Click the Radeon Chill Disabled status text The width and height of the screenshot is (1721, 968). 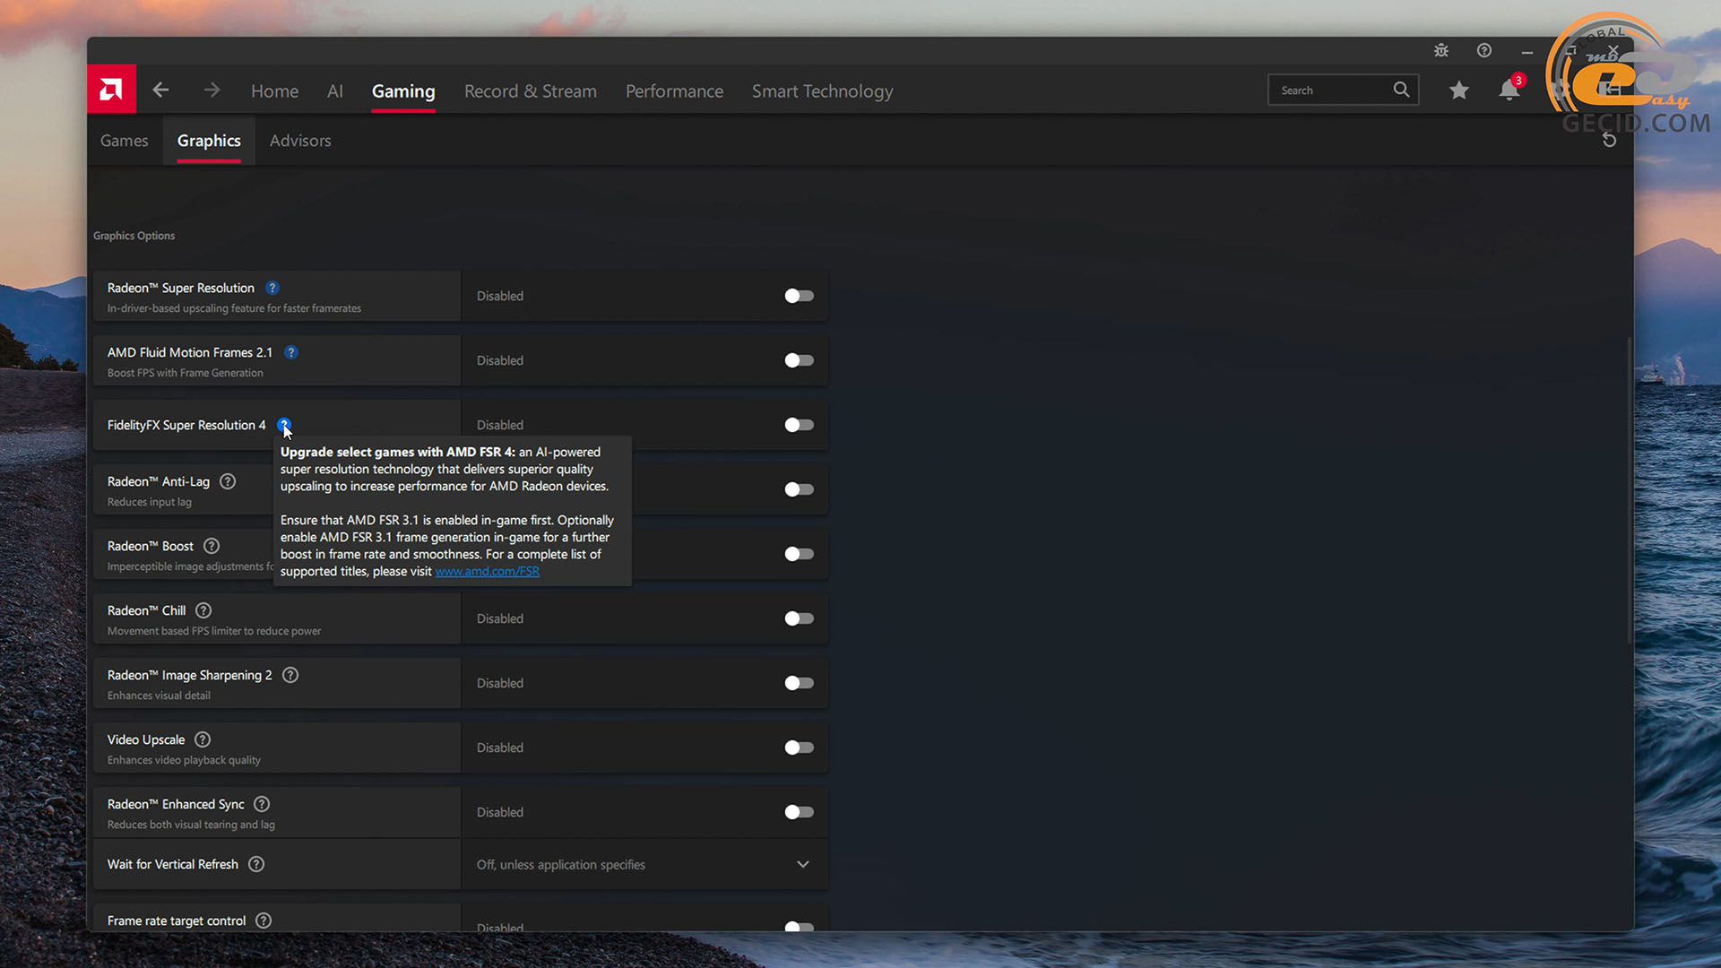pyautogui.click(x=500, y=618)
